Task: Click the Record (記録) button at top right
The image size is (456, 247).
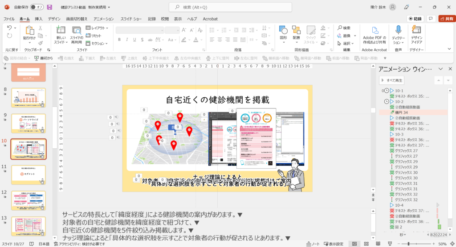Action: [x=415, y=19]
